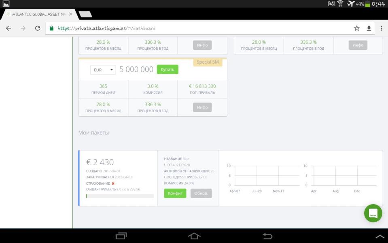Viewport: 388px width, 243px height.
Task: Click the green Конфиг button
Action: tap(175, 193)
